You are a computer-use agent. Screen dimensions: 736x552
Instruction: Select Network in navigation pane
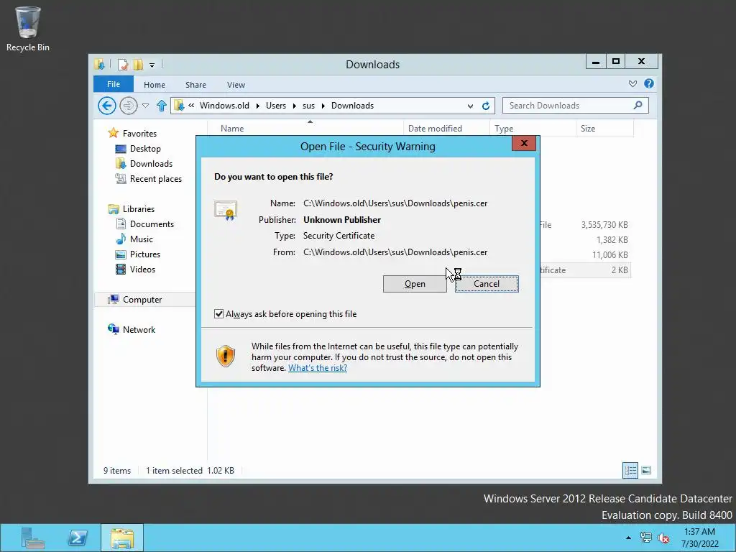click(x=139, y=329)
